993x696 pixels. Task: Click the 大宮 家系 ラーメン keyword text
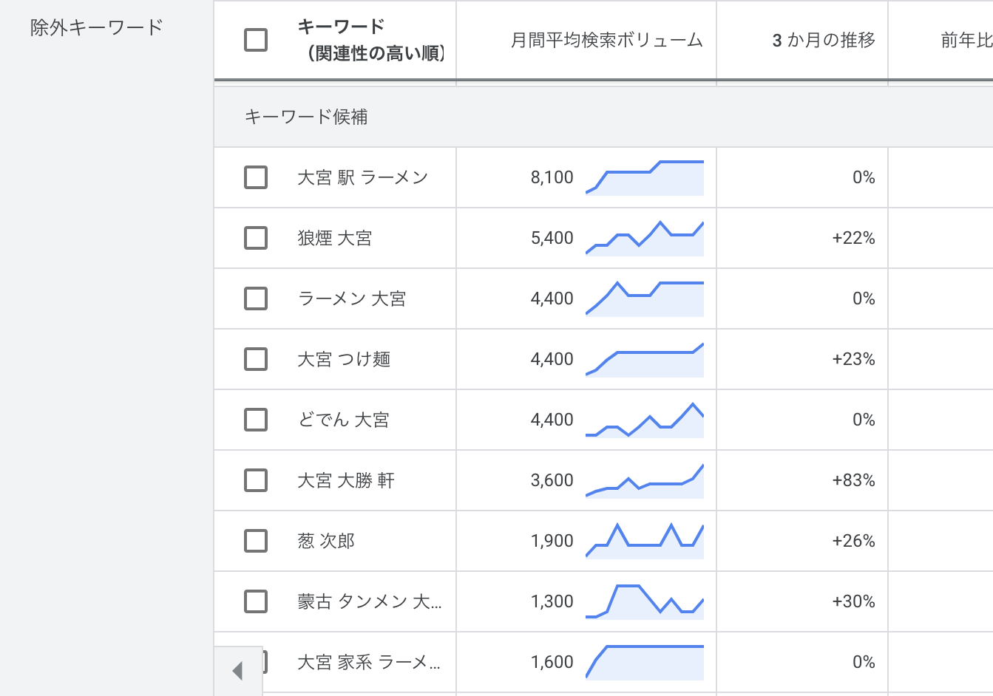[x=368, y=662]
